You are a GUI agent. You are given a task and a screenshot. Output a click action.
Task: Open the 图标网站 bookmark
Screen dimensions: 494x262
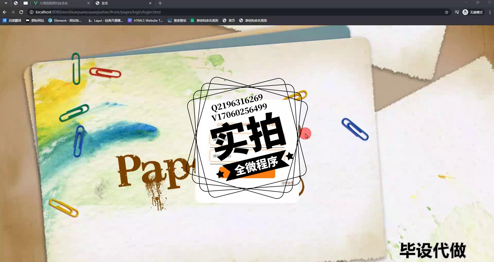pyautogui.click(x=35, y=20)
